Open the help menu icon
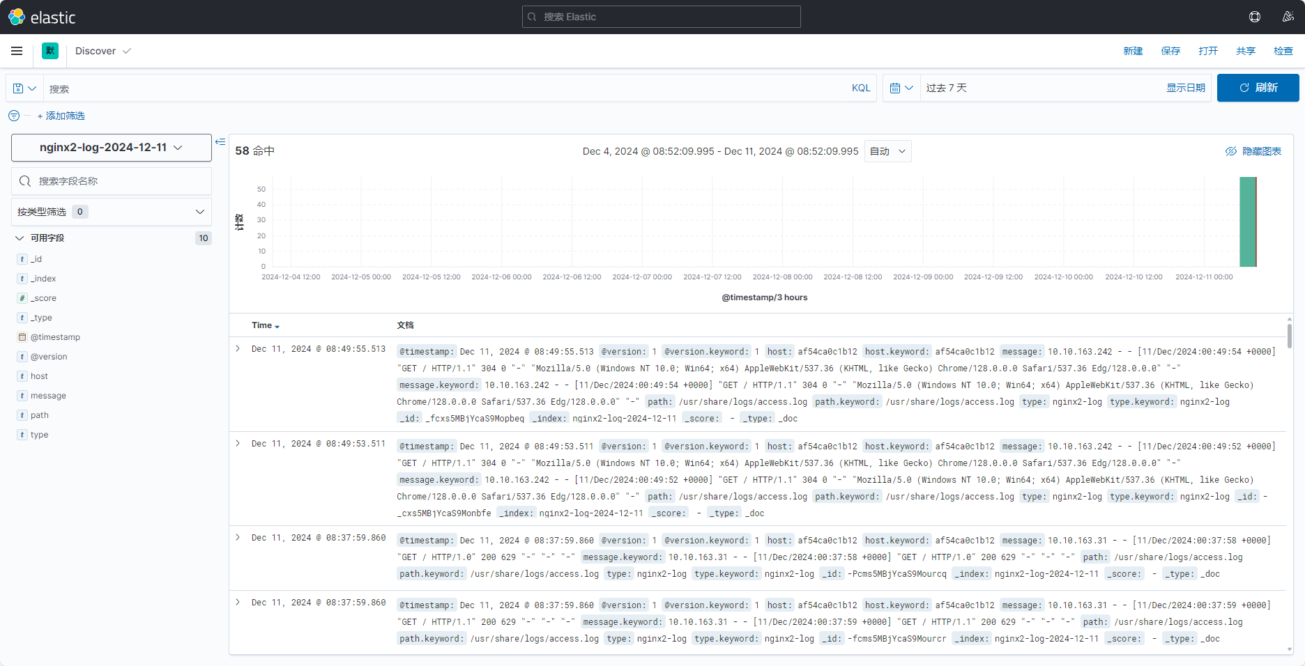The width and height of the screenshot is (1305, 666). pyautogui.click(x=1255, y=17)
